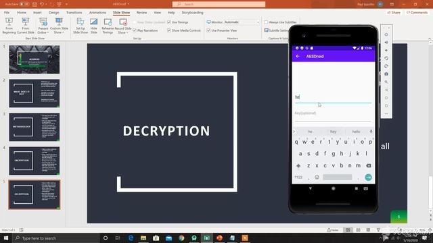Switch to the Animations tab
This screenshot has width=433, height=243.
coord(97,12)
